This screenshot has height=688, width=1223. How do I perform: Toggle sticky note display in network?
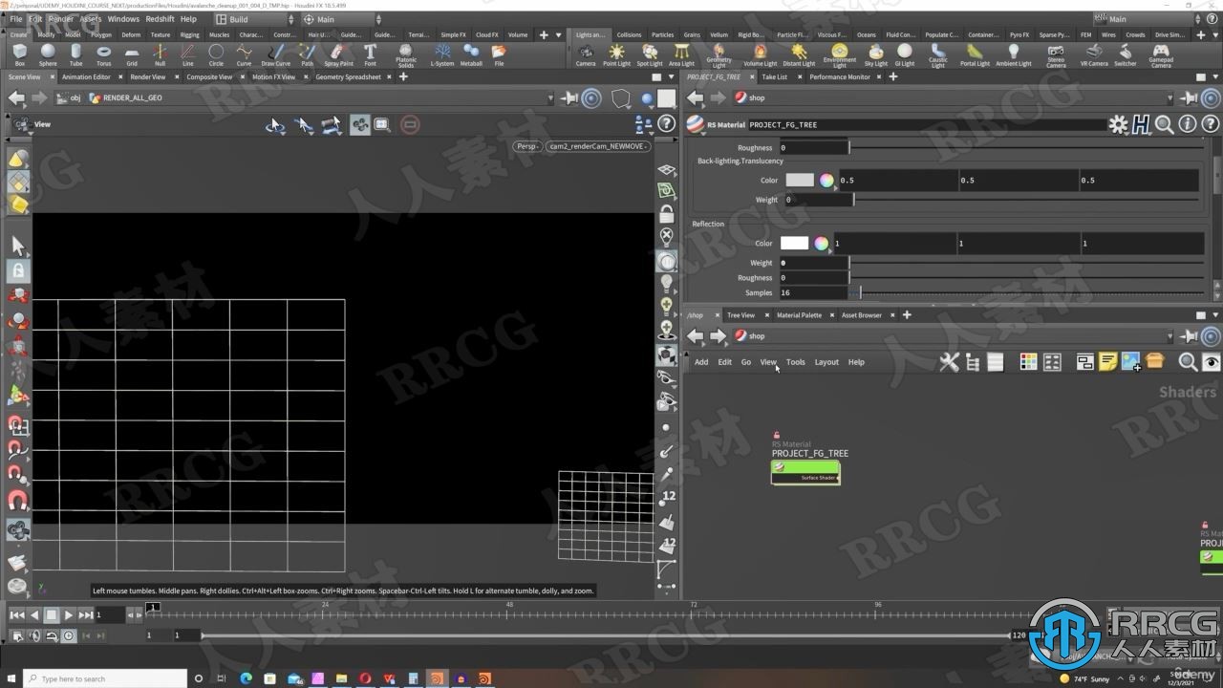pos(1107,361)
